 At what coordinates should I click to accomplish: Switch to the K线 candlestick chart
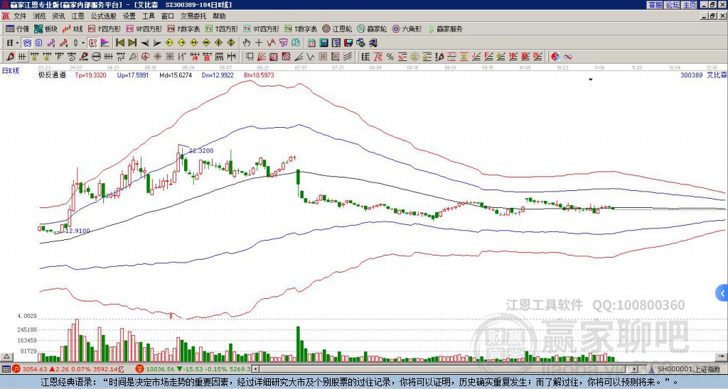[x=73, y=28]
